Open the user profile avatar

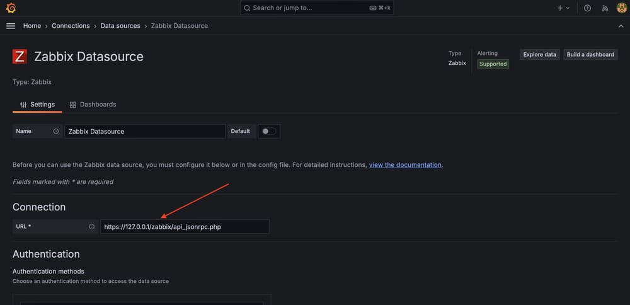(x=622, y=8)
